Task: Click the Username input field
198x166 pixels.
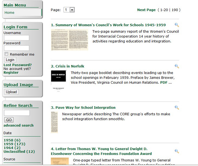Action: coord(16,38)
